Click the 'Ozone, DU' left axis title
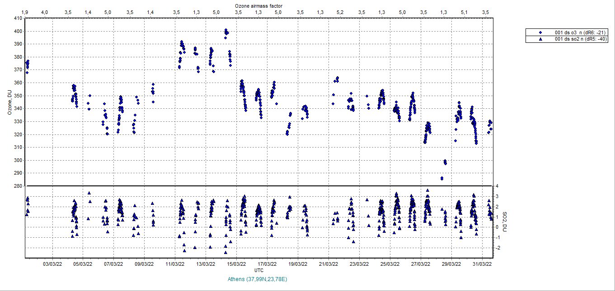This screenshot has width=615, height=291. pyautogui.click(x=9, y=102)
